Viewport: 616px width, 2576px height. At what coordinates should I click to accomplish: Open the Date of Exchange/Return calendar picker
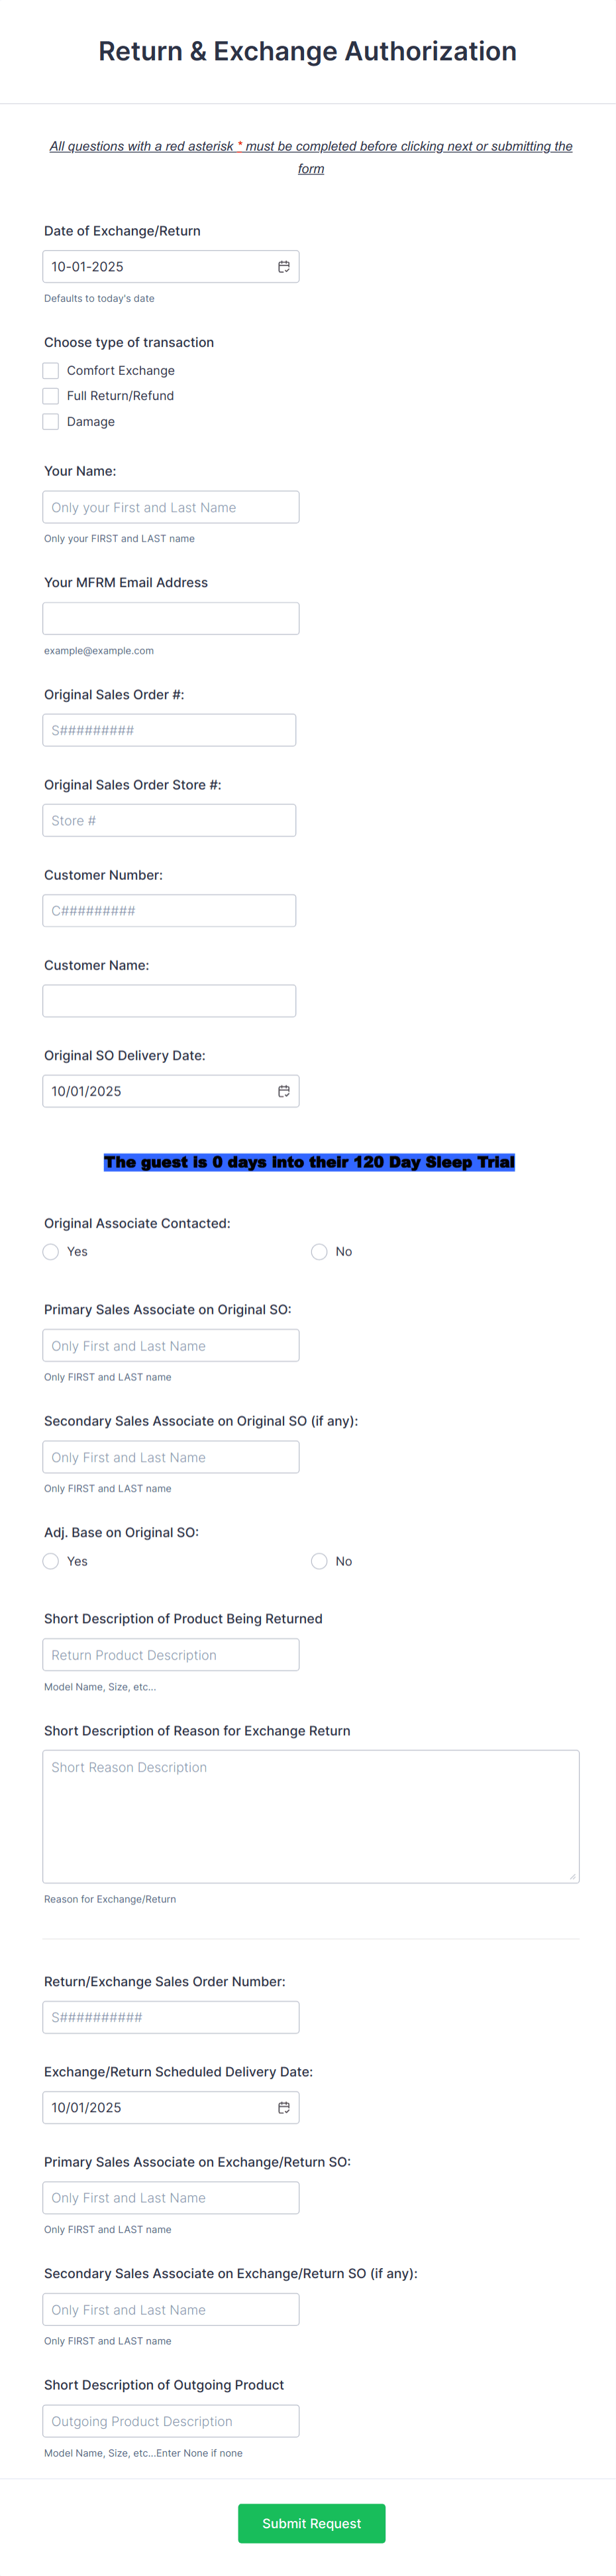point(283,266)
